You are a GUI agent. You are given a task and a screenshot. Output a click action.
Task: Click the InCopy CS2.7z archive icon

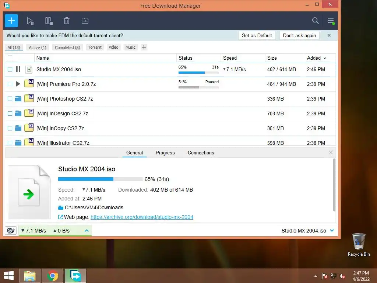29,127
